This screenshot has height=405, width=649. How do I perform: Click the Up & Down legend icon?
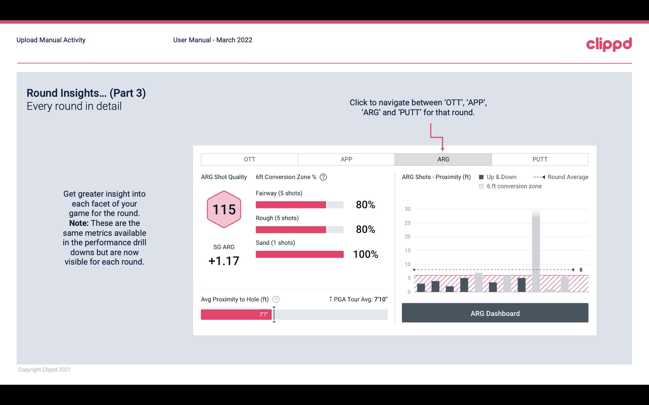pyautogui.click(x=482, y=176)
